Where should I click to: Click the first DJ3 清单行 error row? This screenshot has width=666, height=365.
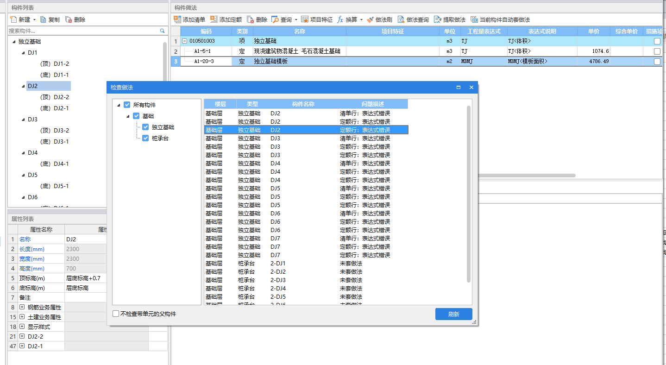[306, 138]
